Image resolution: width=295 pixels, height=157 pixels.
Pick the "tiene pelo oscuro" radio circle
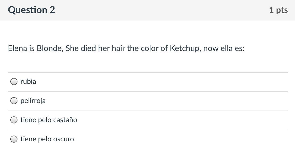(x=14, y=139)
